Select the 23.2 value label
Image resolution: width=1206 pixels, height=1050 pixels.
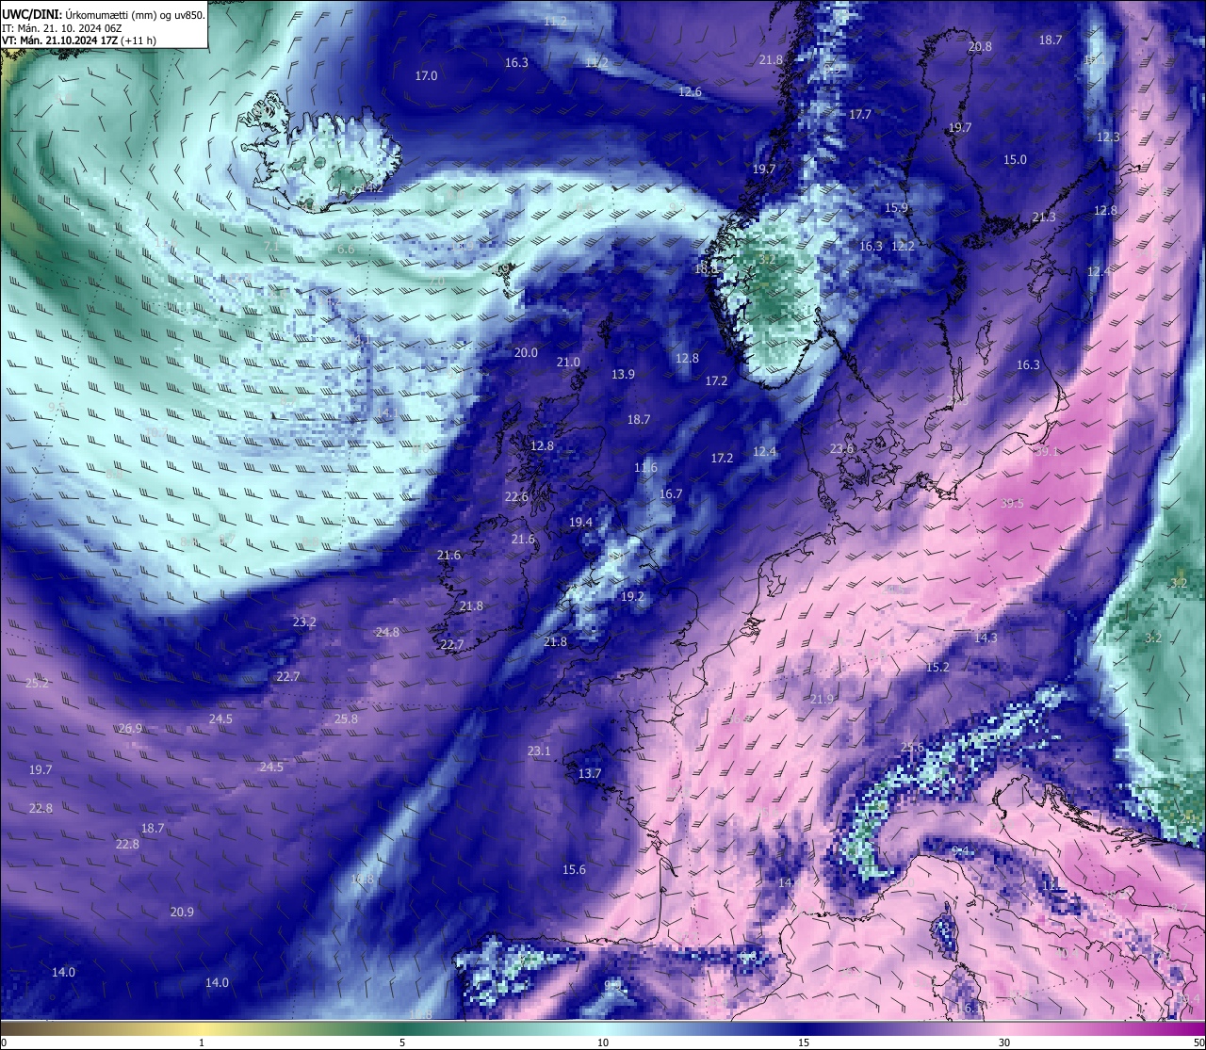click(304, 622)
